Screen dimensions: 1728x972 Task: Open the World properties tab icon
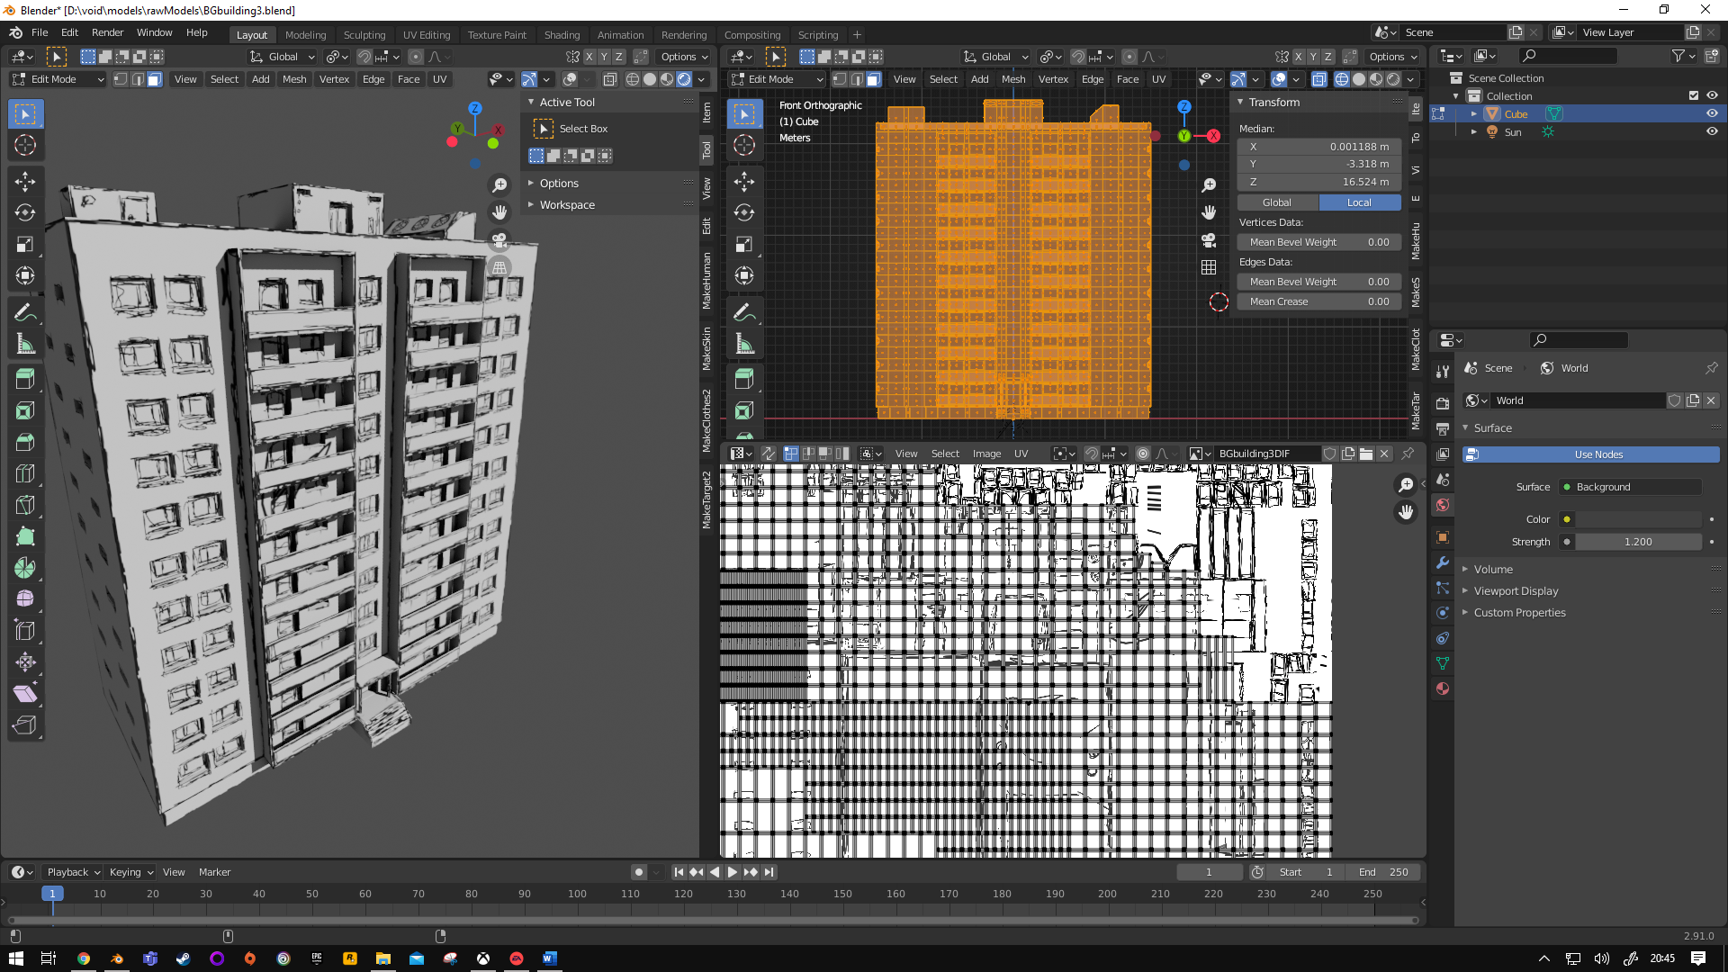point(1443,505)
